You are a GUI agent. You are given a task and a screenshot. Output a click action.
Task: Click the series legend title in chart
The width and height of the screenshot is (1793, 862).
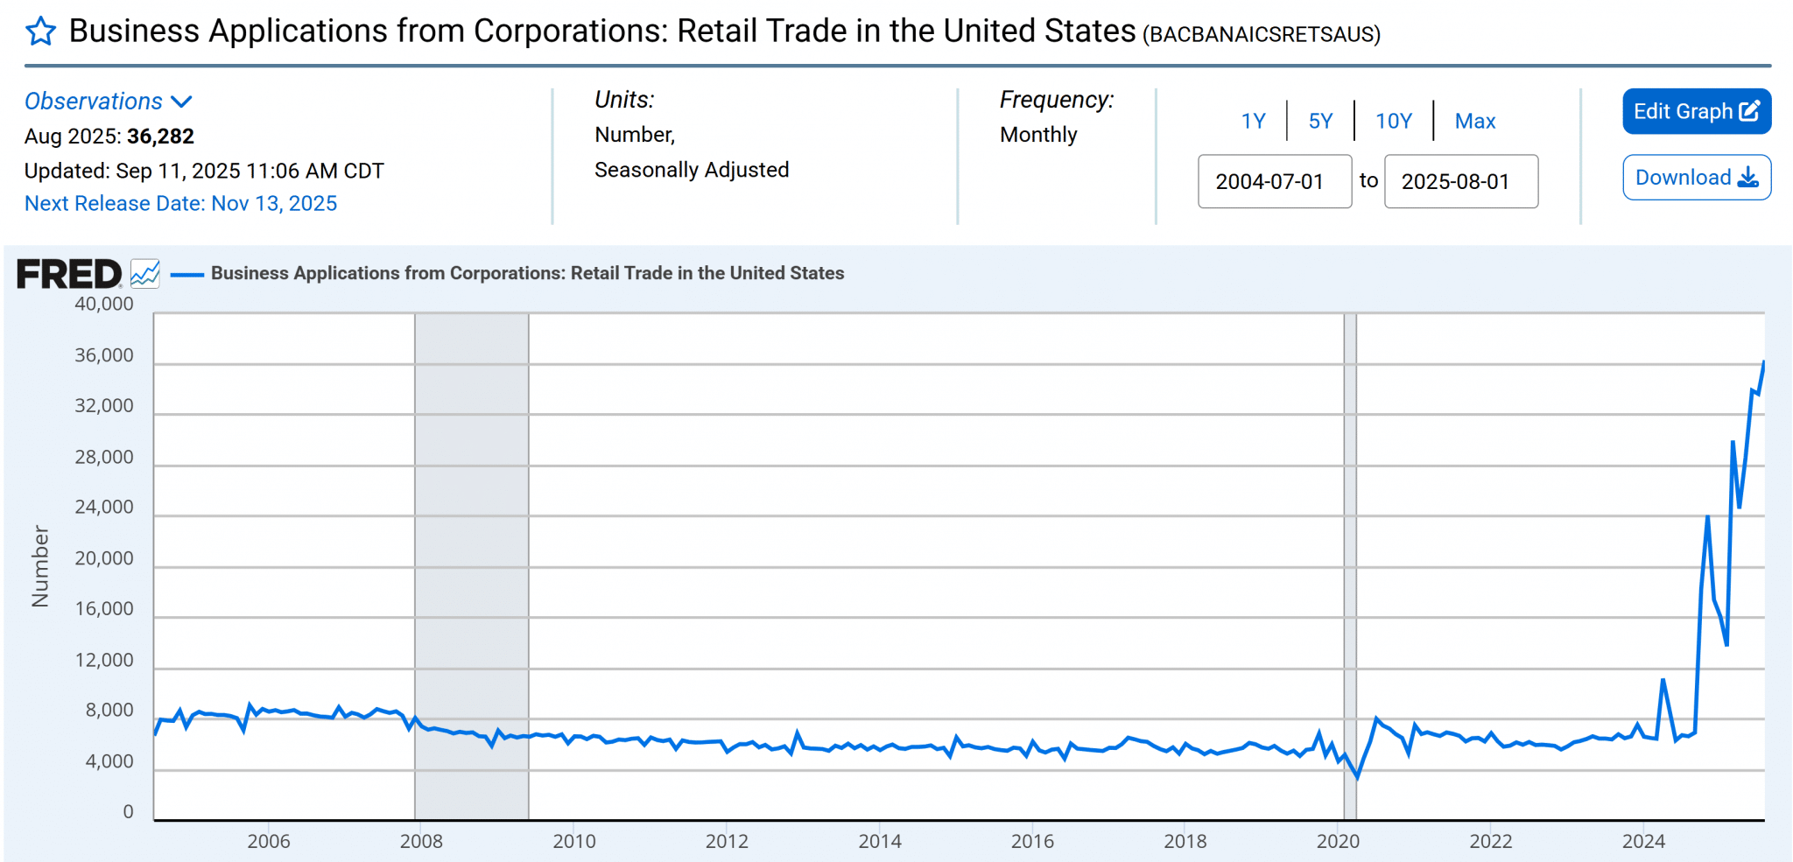[527, 273]
